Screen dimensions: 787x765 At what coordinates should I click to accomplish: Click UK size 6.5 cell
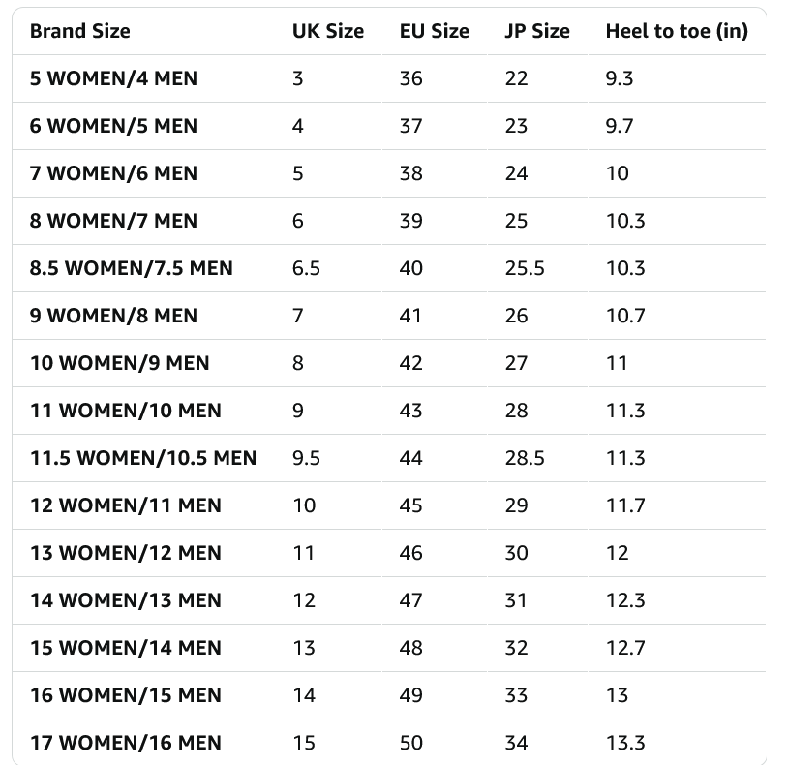[x=306, y=268]
